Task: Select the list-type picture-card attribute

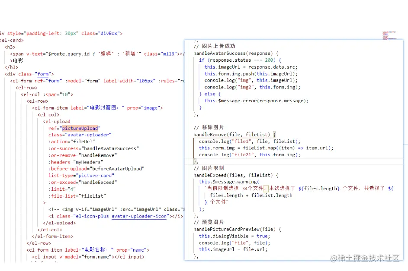Action: point(82,175)
